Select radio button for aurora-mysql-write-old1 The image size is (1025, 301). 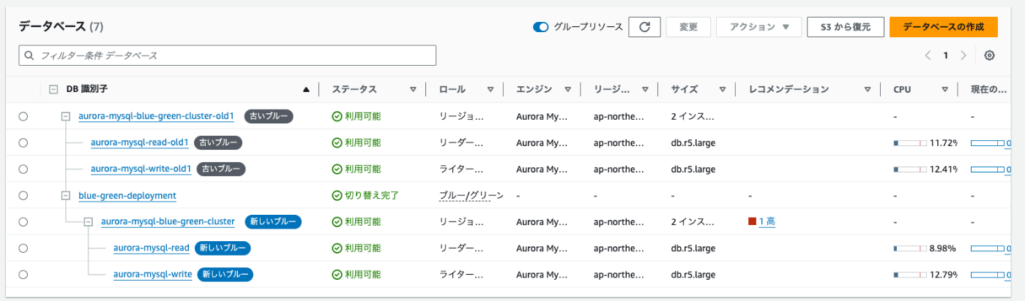click(23, 169)
